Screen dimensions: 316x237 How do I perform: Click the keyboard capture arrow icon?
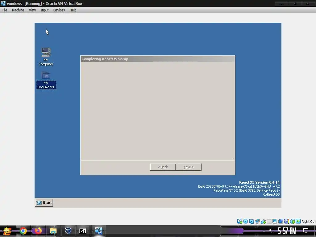pos(298,221)
